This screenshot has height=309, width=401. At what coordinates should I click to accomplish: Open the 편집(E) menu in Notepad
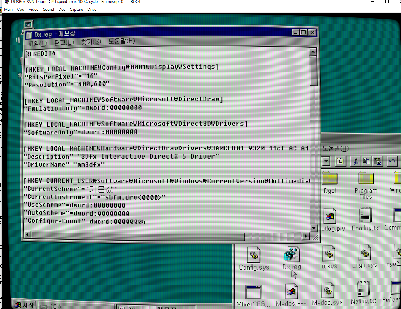64,42
